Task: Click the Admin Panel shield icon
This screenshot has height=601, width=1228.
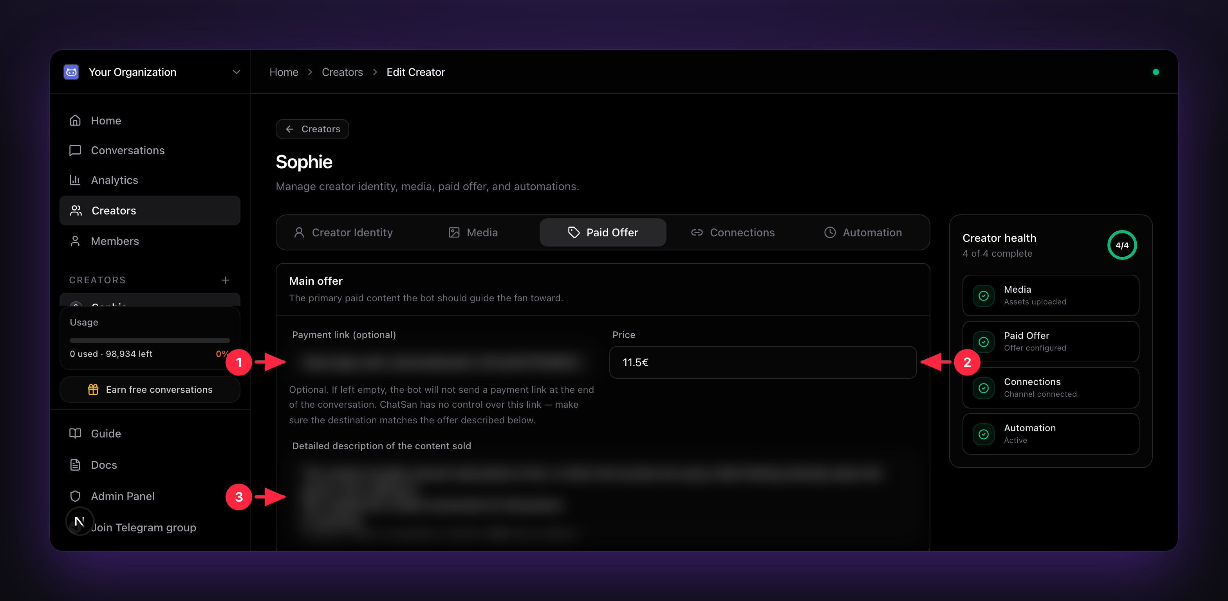Action: coord(75,496)
